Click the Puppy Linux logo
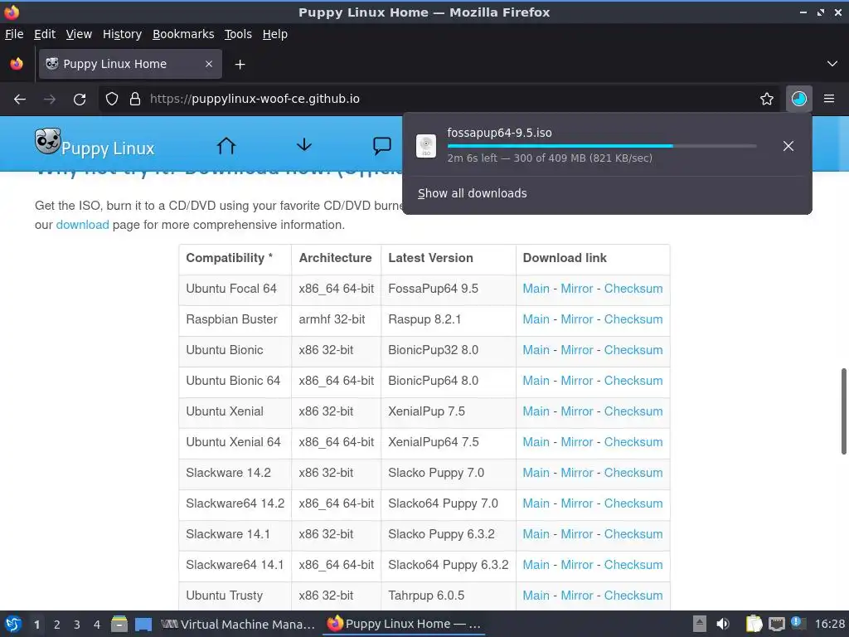Screen dimensions: 849x637 [95, 143]
